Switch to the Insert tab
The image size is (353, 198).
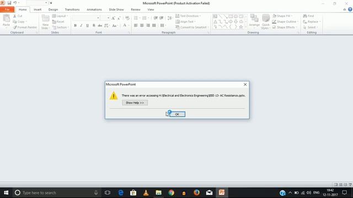(38, 9)
